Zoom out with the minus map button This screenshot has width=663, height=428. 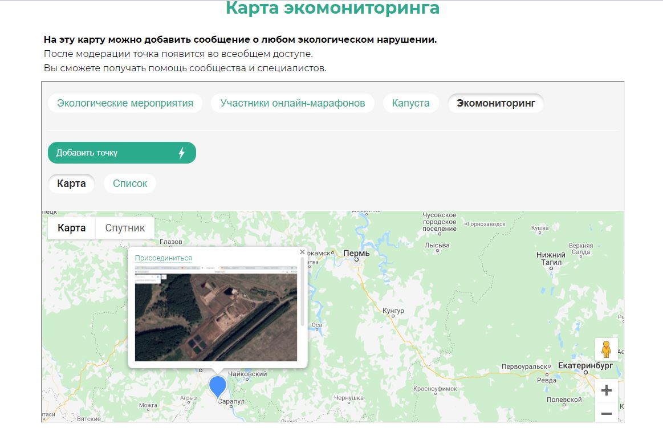tap(607, 414)
